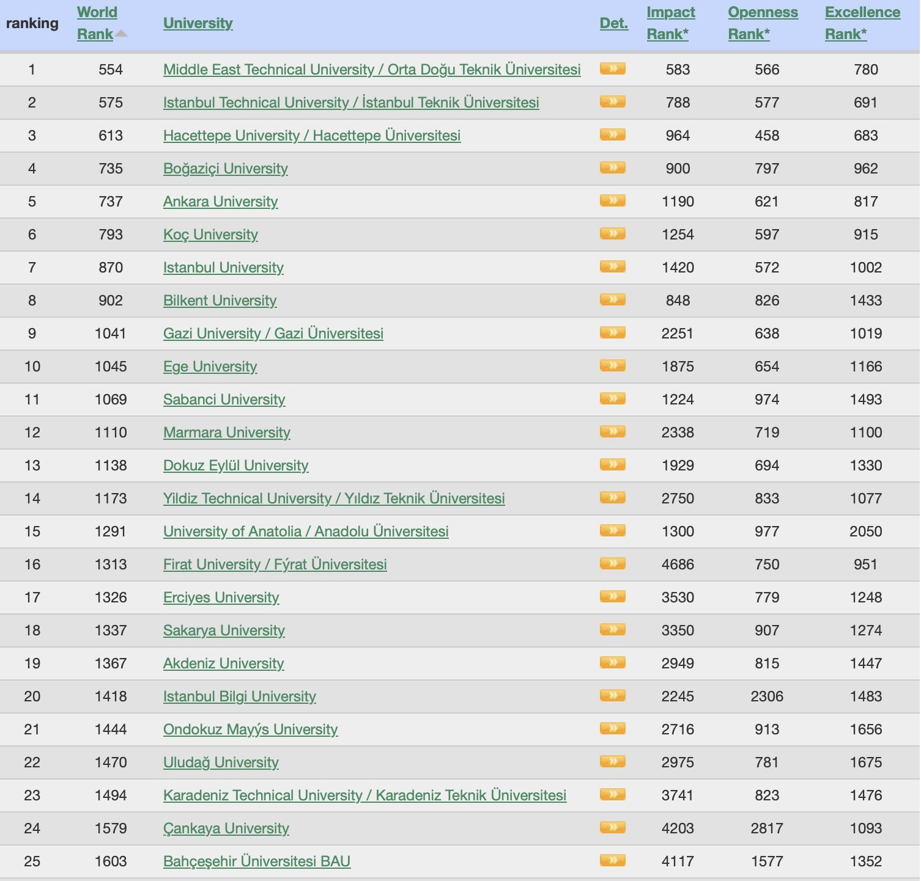The height and width of the screenshot is (881, 921).
Task: Sort by Impact Rank header
Action: [670, 23]
